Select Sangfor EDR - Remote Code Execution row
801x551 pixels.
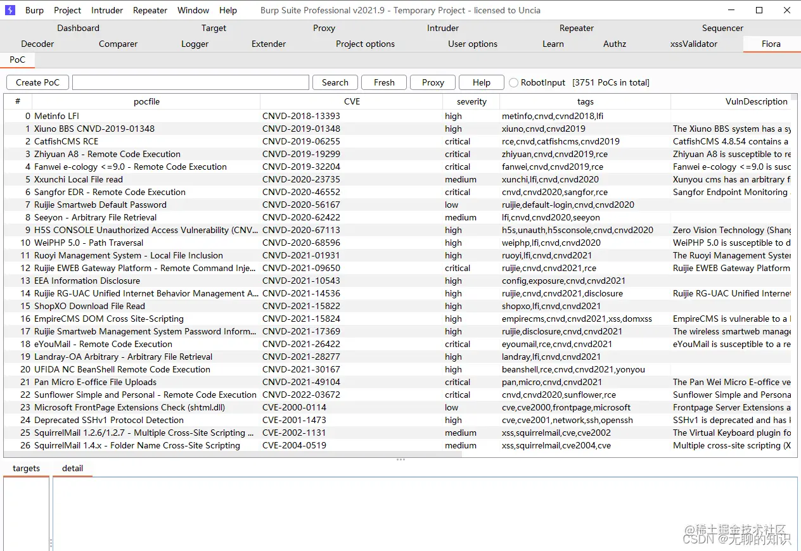(x=397, y=192)
